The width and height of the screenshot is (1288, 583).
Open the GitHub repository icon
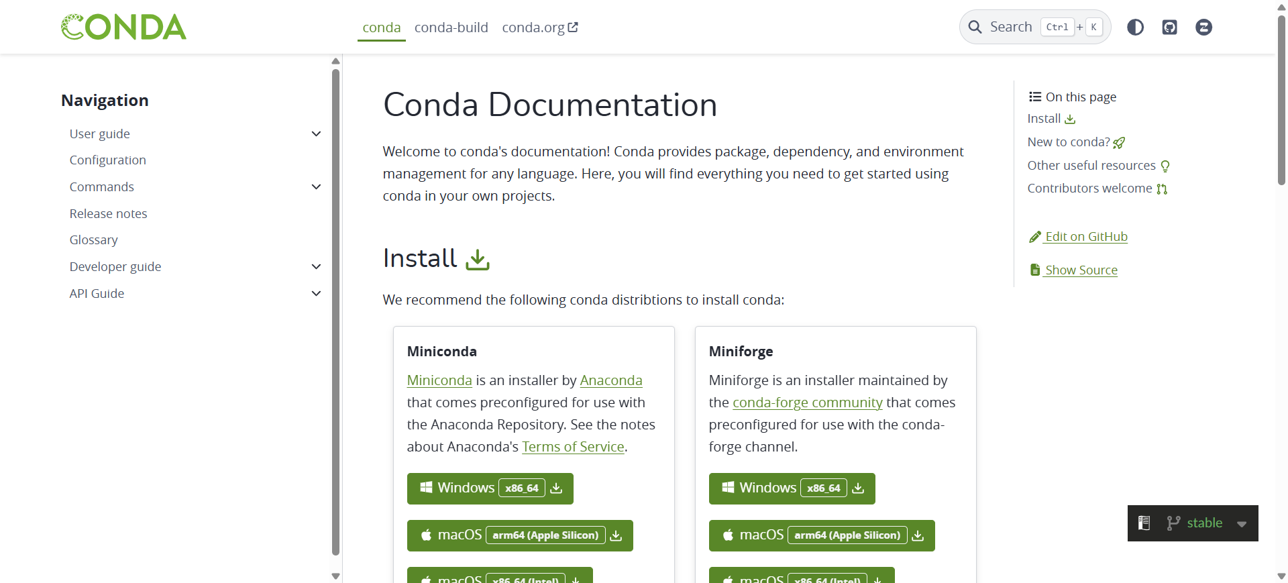click(1169, 27)
